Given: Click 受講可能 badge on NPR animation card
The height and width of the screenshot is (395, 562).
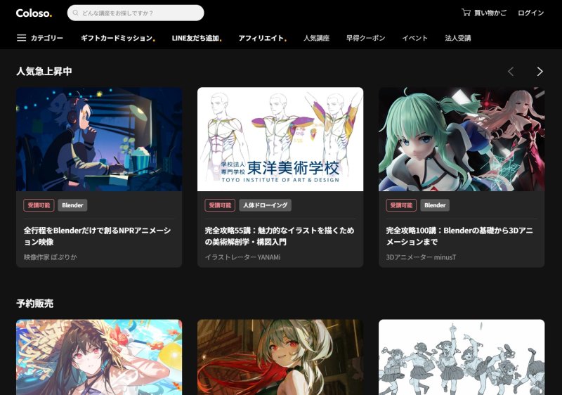Looking at the screenshot, I should point(39,205).
